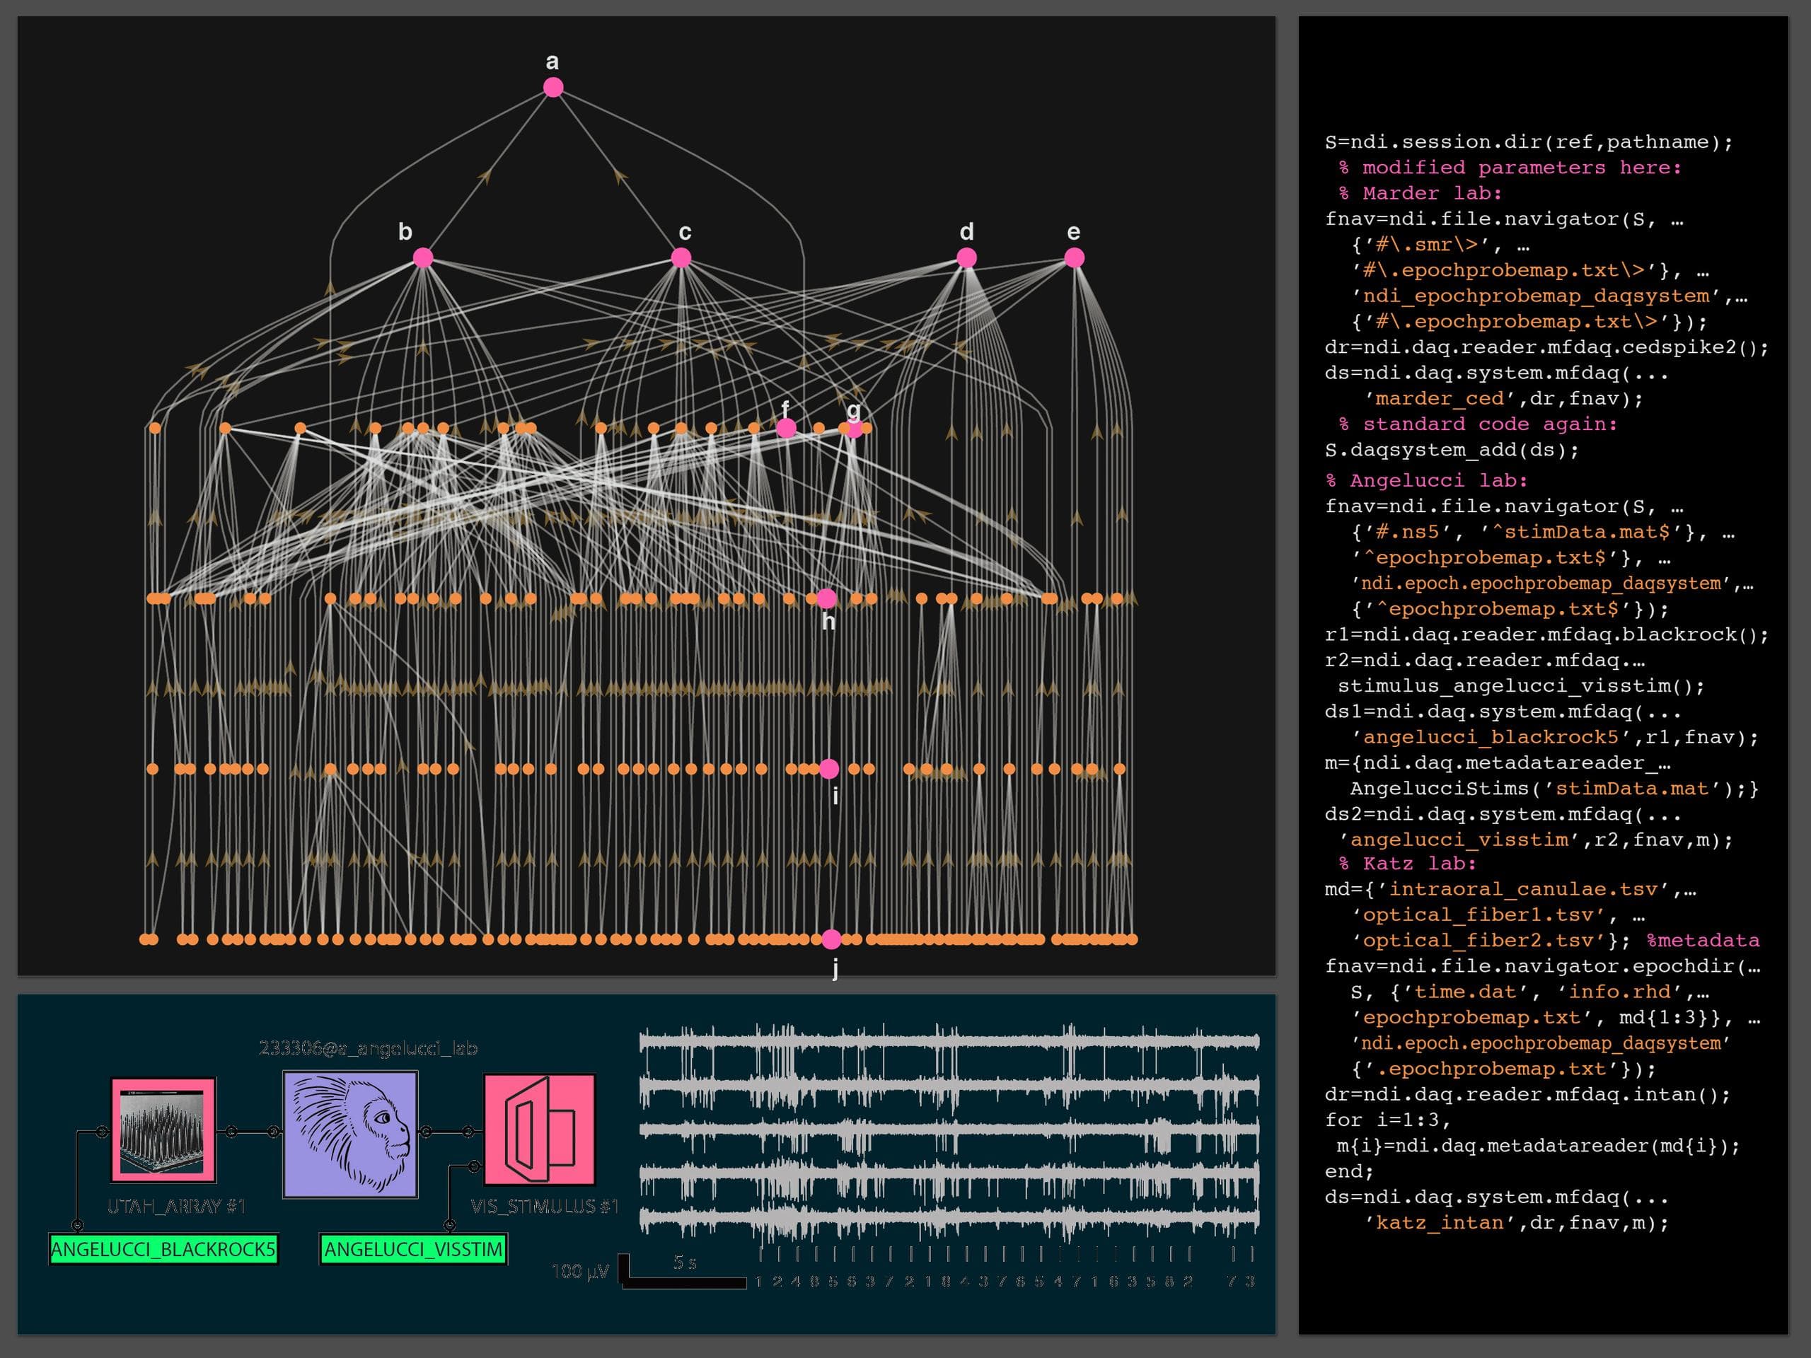Image resolution: width=1811 pixels, height=1358 pixels.
Task: Select the pink visual stimulus monitor icon
Action: pos(539,1130)
